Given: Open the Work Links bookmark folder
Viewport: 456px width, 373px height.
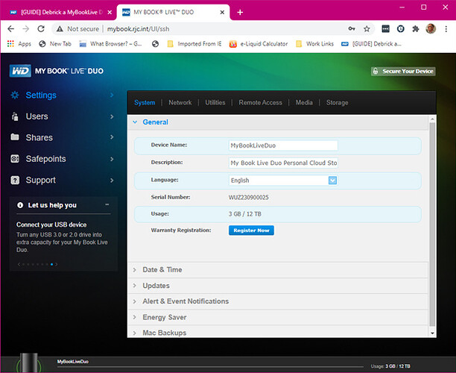Looking at the screenshot, I should 314,44.
